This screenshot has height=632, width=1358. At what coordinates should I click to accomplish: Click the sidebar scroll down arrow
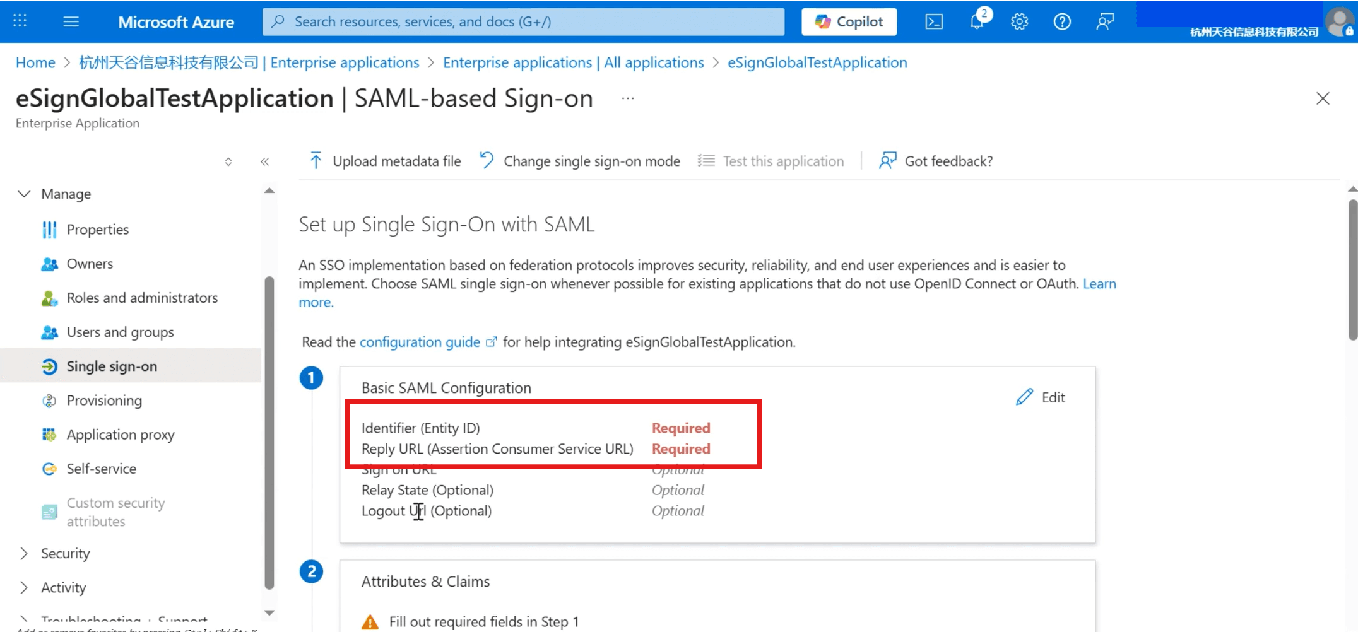(269, 612)
